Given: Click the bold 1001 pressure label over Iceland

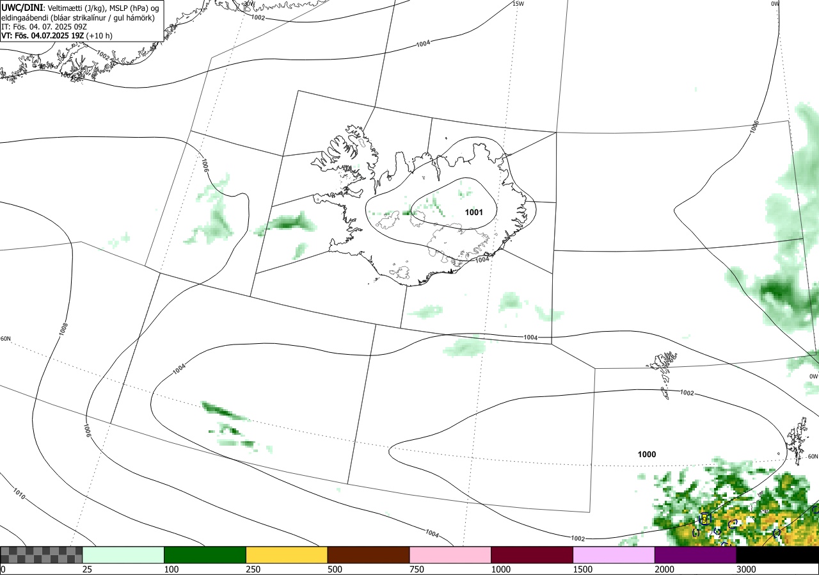Looking at the screenshot, I should click(x=473, y=212).
